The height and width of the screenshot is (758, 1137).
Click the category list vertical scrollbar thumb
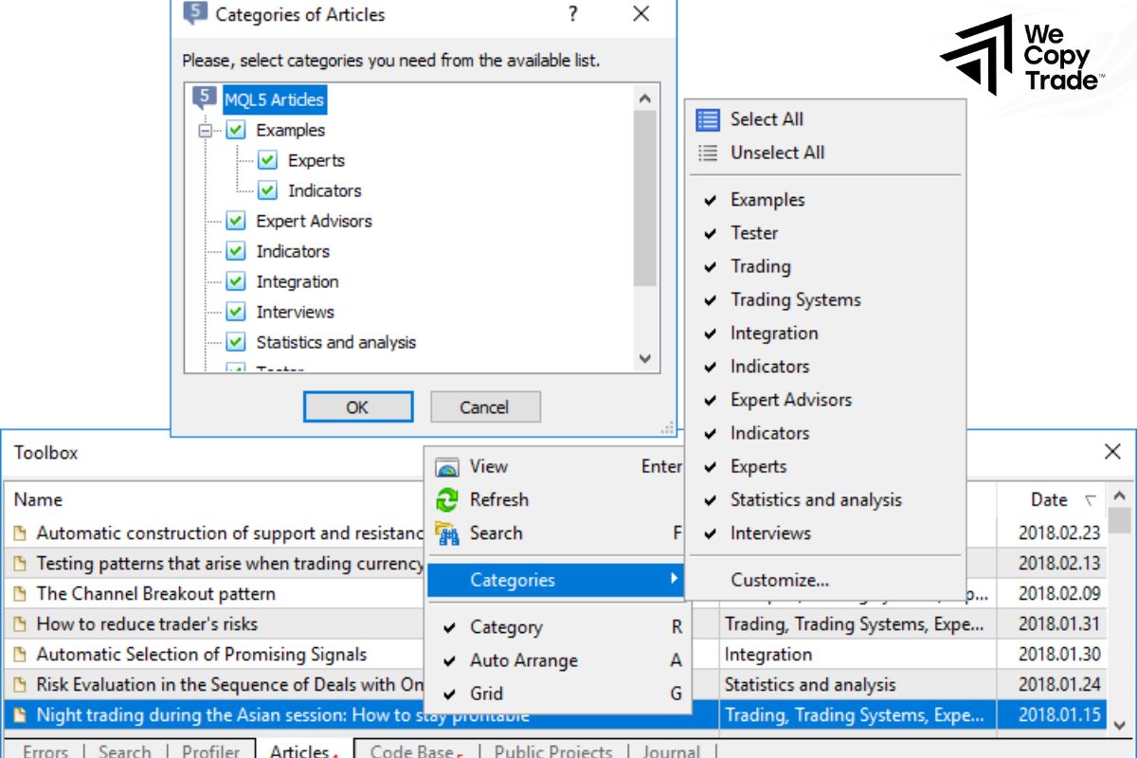point(645,199)
